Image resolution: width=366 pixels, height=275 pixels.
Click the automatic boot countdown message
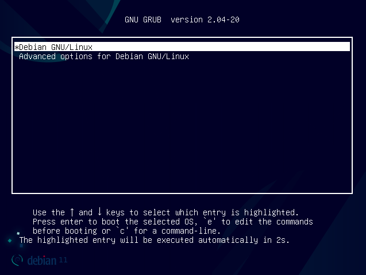click(154, 240)
